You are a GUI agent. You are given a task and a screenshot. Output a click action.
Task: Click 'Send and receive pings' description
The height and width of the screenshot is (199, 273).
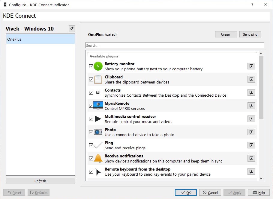(x=125, y=148)
